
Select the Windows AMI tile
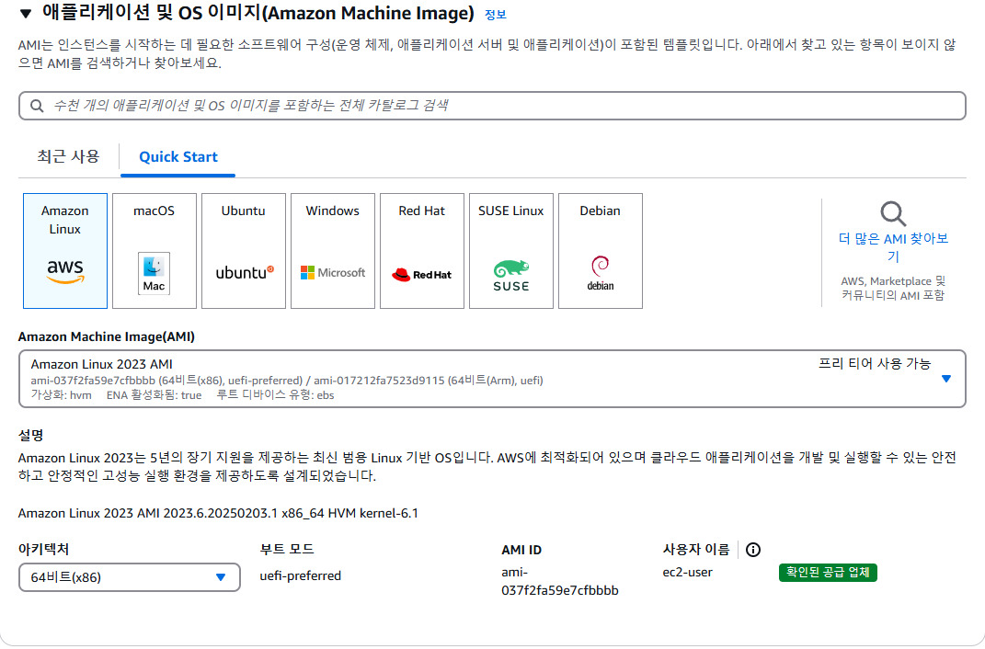[x=333, y=251]
